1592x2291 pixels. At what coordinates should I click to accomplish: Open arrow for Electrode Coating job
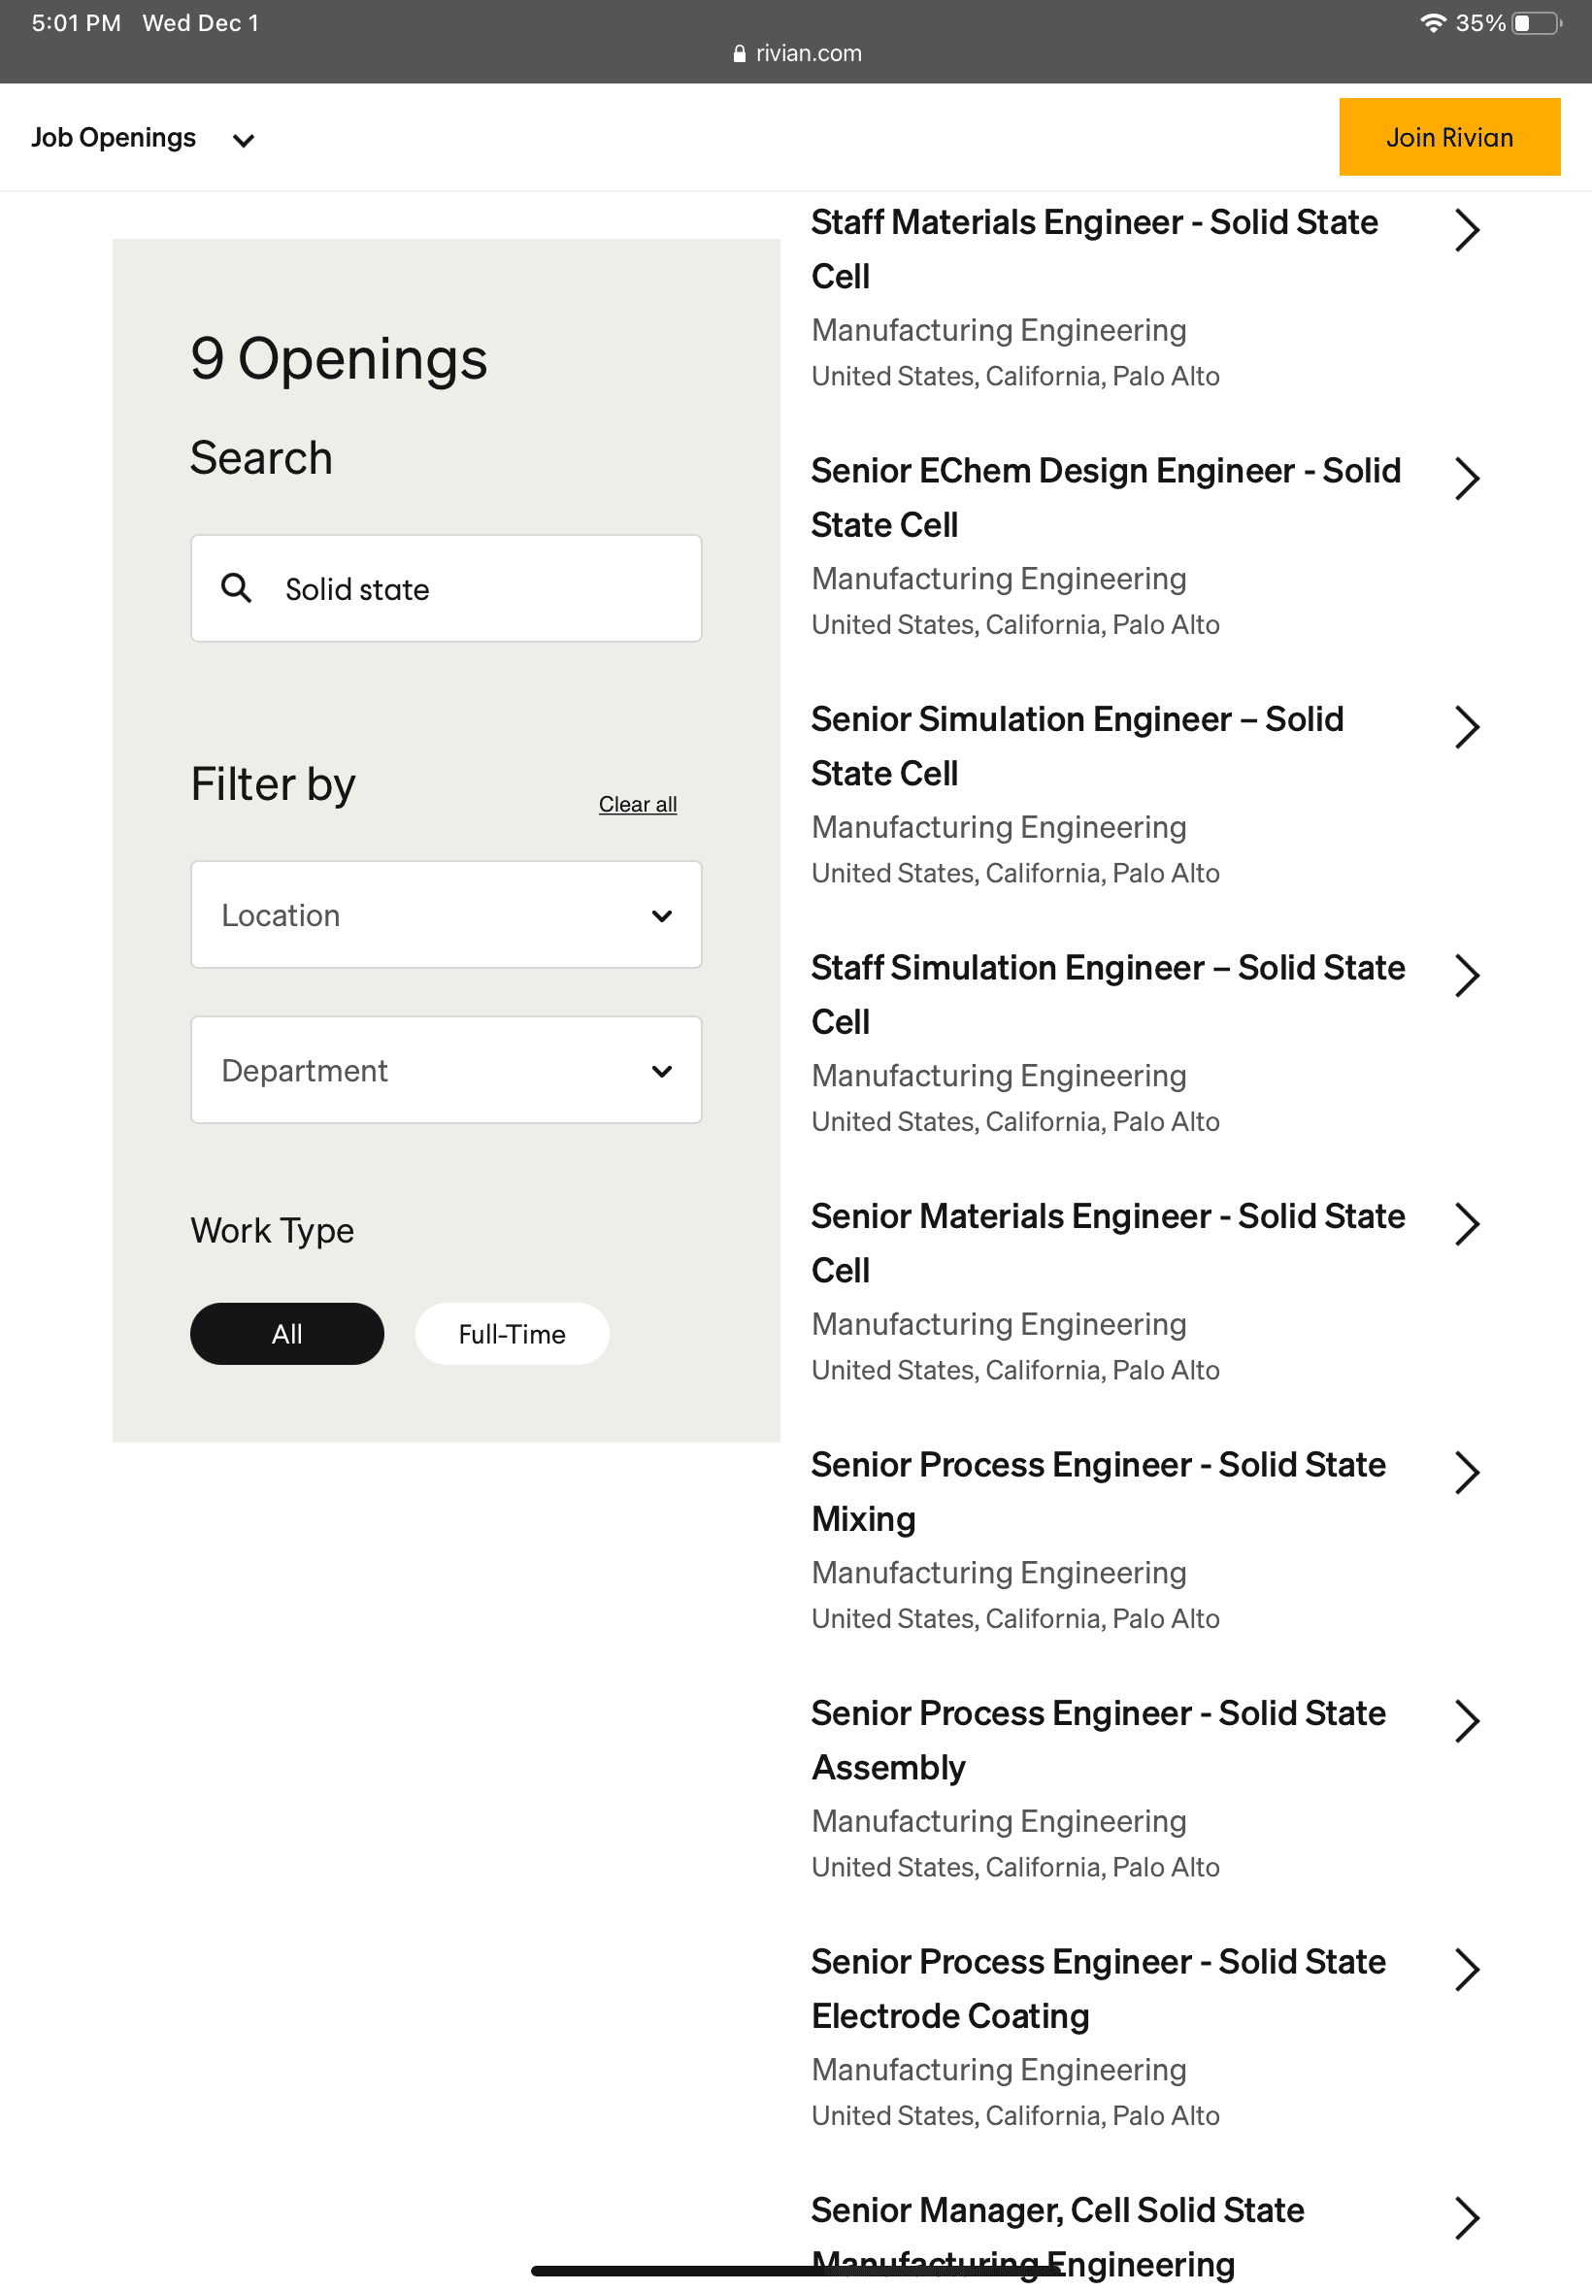click(1467, 1969)
